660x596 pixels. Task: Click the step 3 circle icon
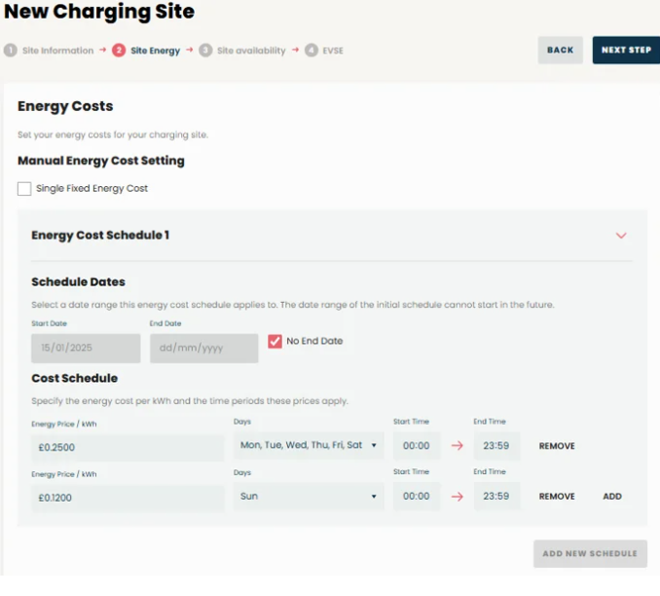click(x=205, y=51)
